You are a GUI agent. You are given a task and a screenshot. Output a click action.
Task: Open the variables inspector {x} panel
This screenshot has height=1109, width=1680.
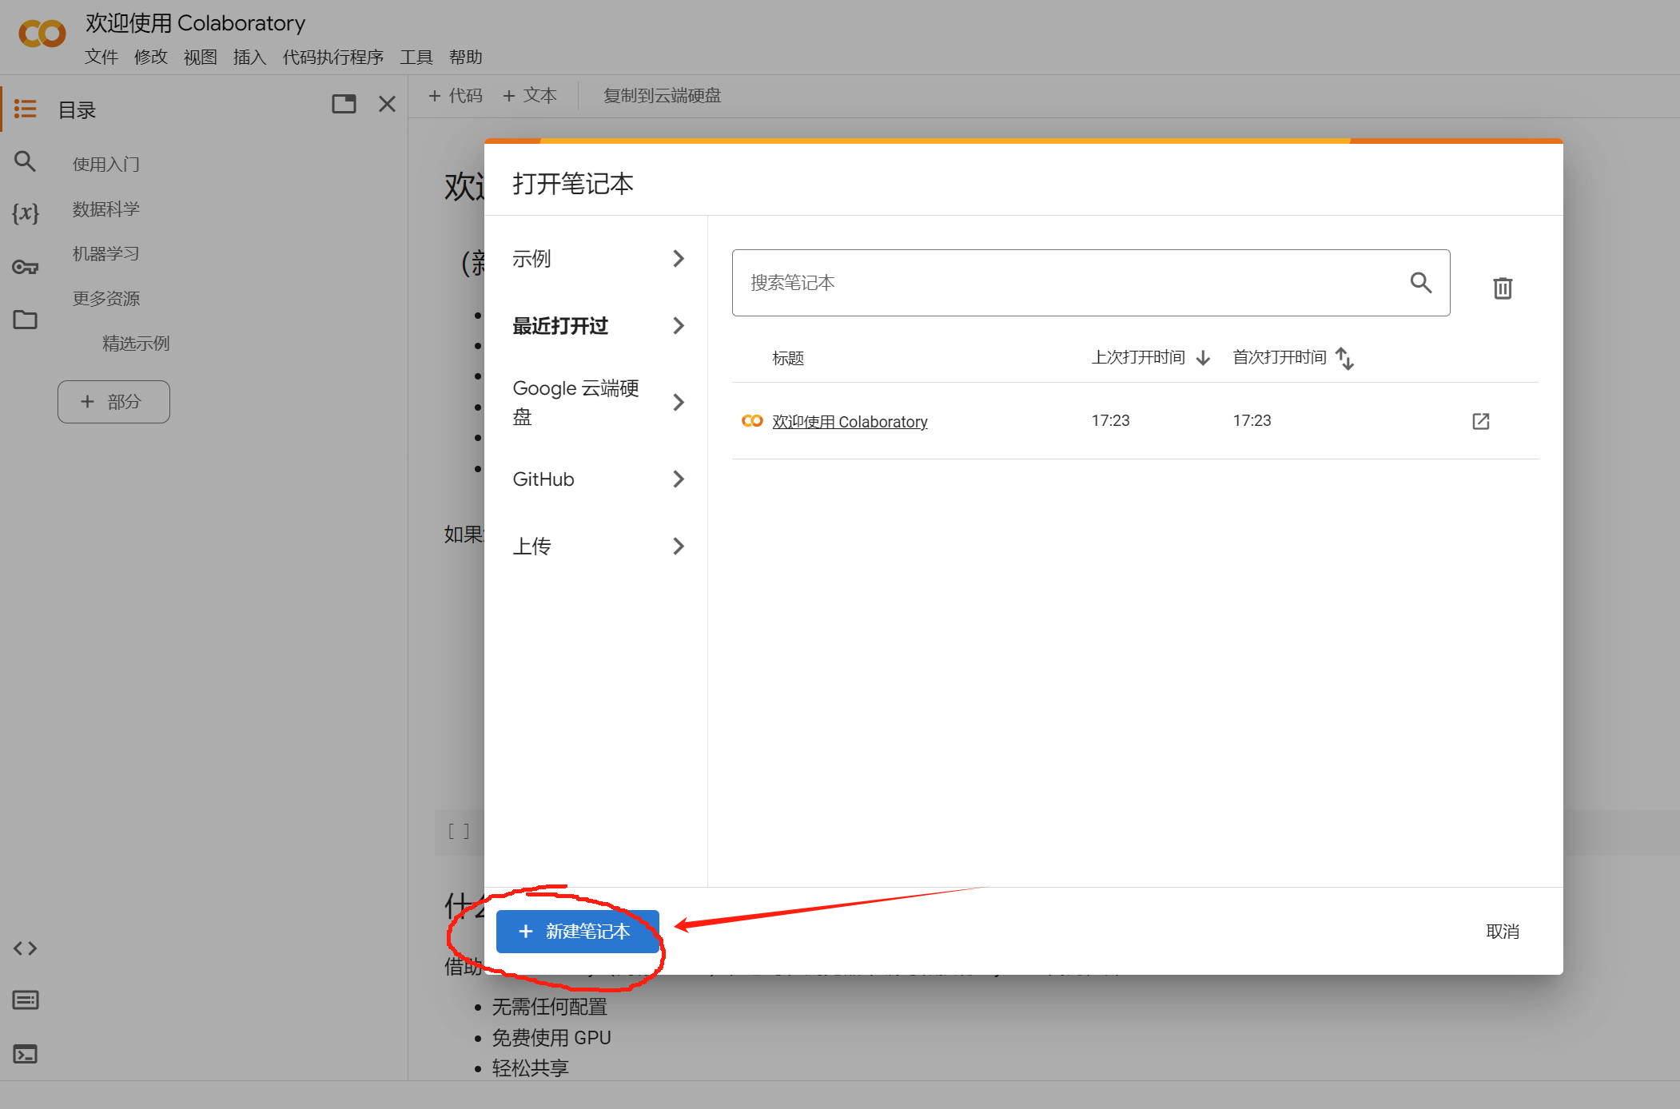coord(25,213)
